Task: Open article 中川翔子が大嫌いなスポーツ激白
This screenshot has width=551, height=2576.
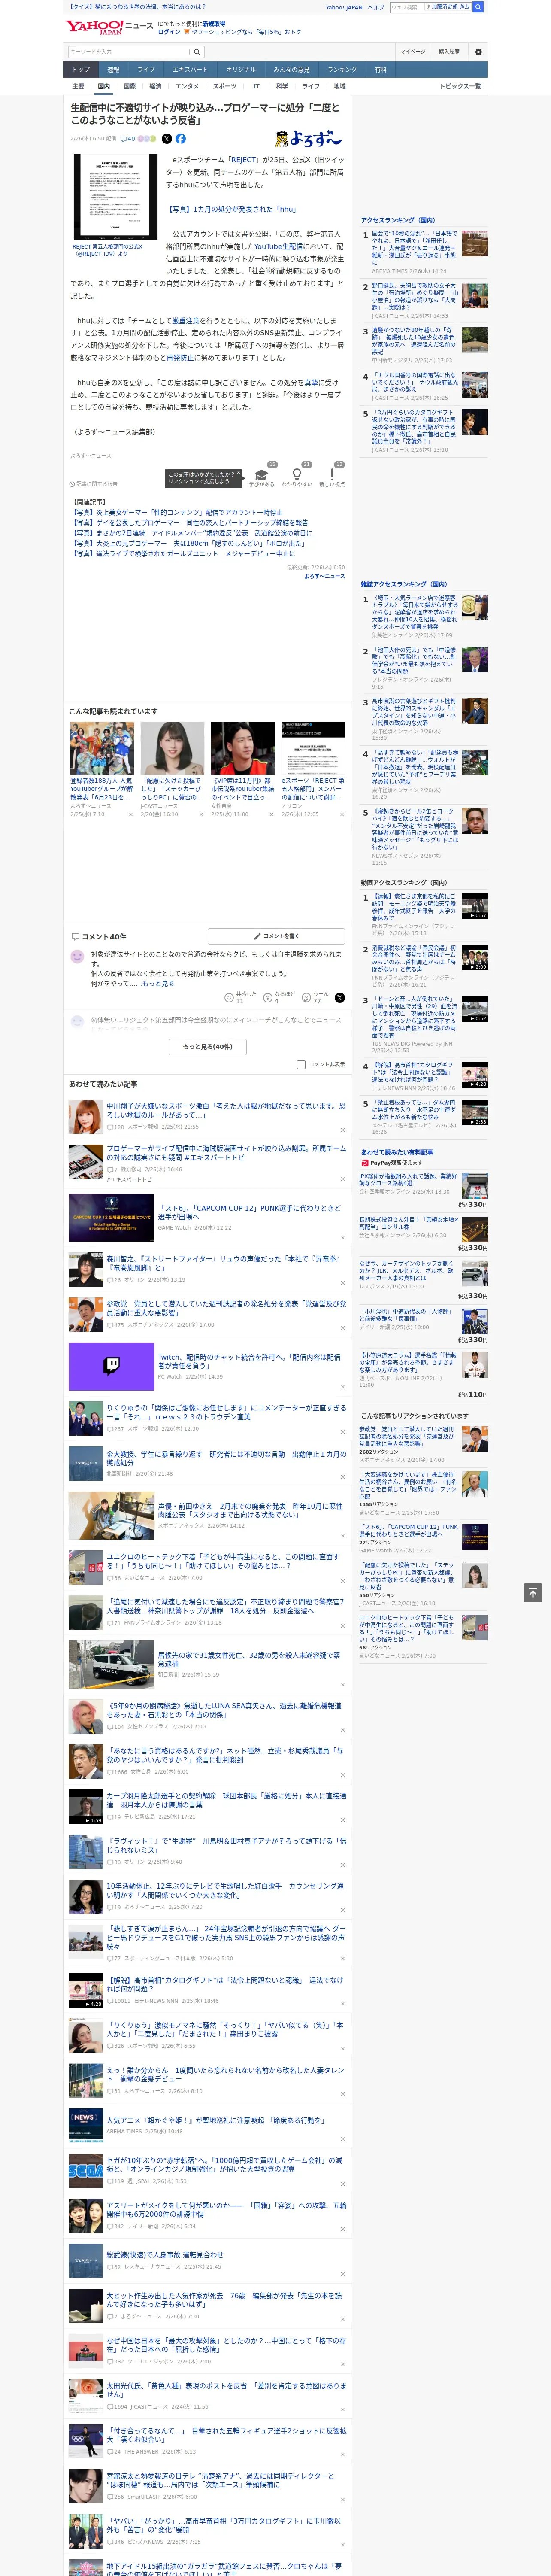Action: (x=226, y=1110)
